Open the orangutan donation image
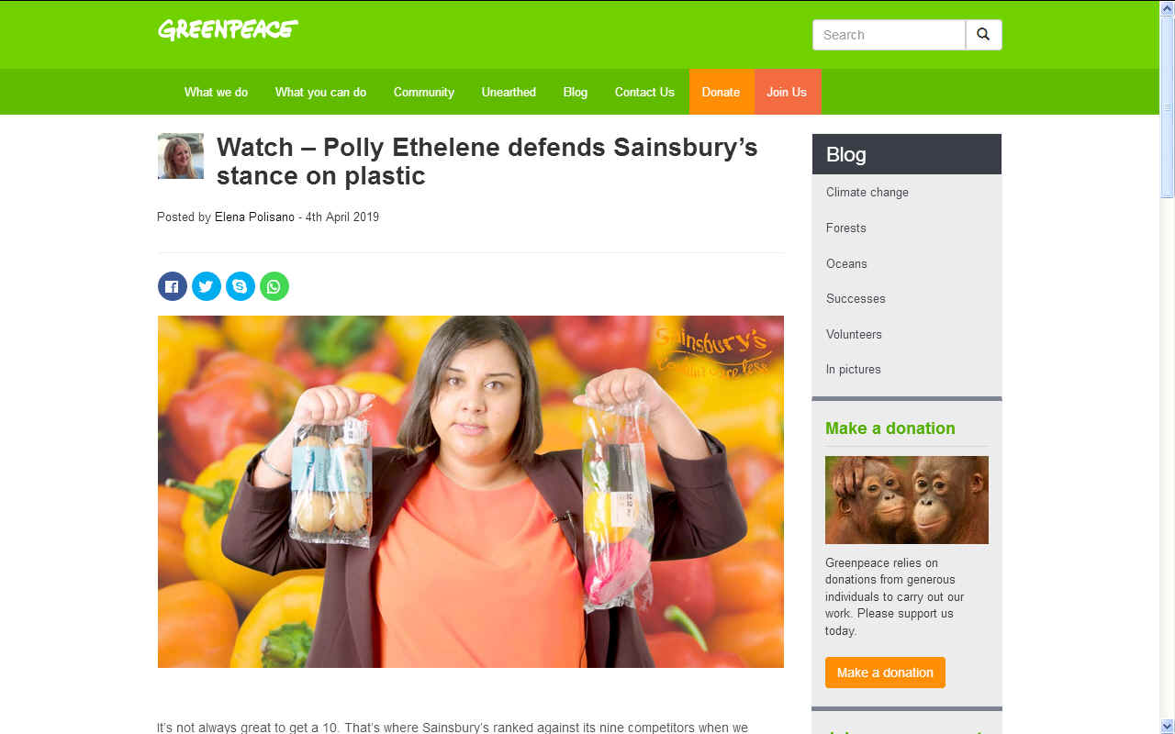 tap(907, 500)
